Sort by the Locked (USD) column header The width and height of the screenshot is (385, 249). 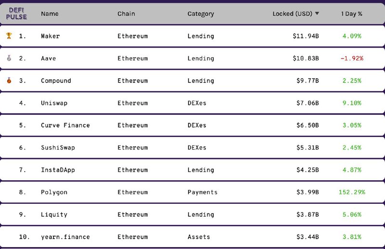click(293, 14)
